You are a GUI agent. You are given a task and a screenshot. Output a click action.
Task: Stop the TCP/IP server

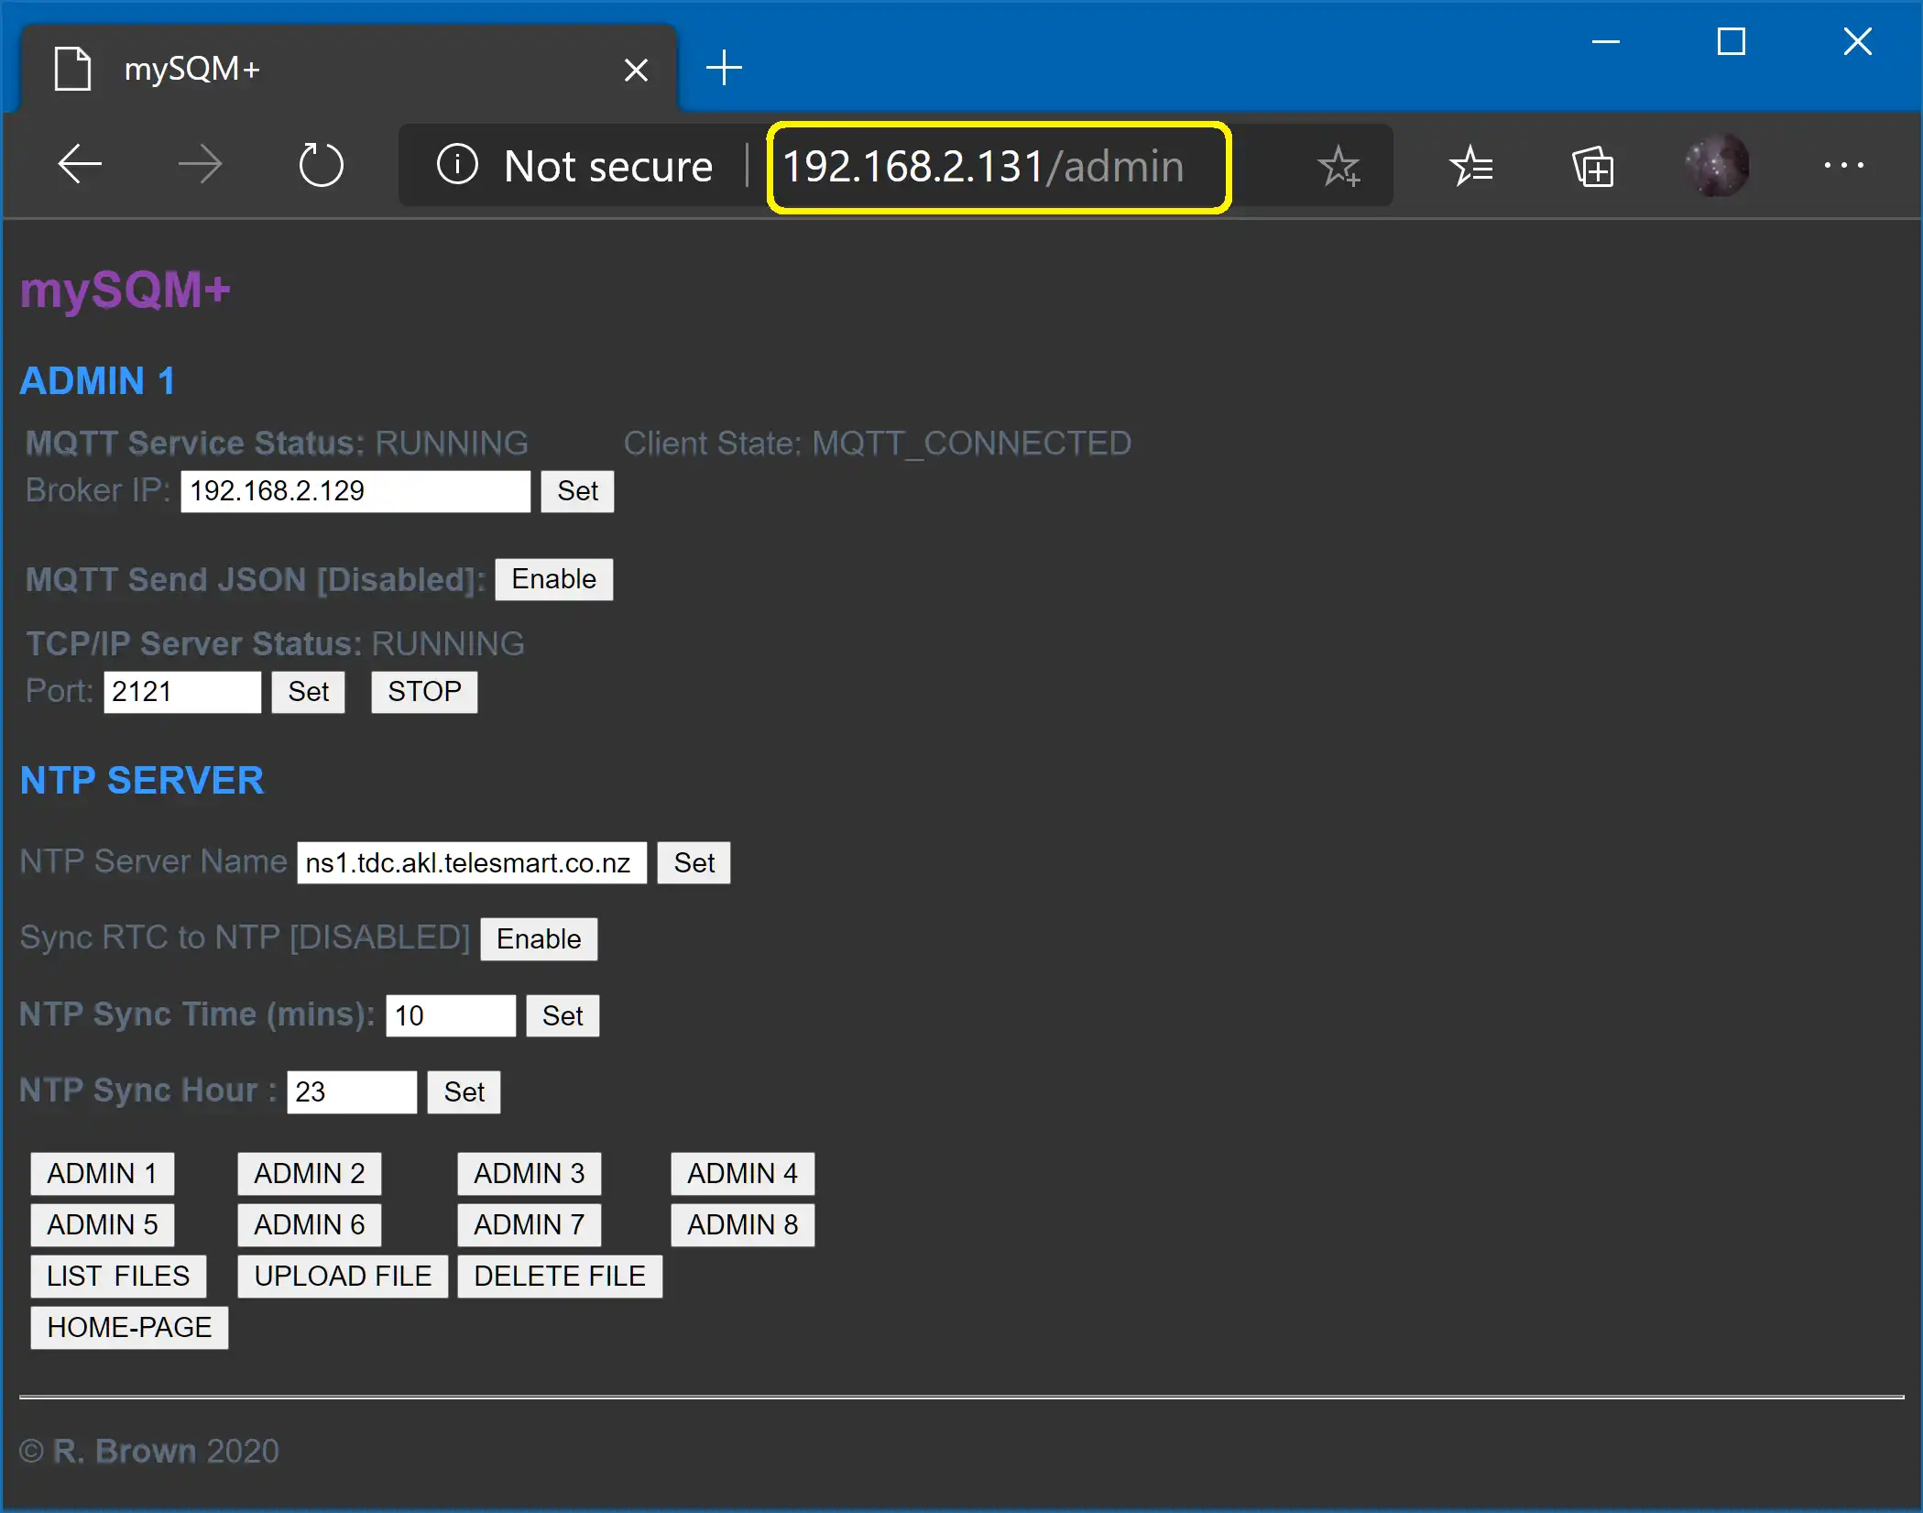click(x=424, y=692)
